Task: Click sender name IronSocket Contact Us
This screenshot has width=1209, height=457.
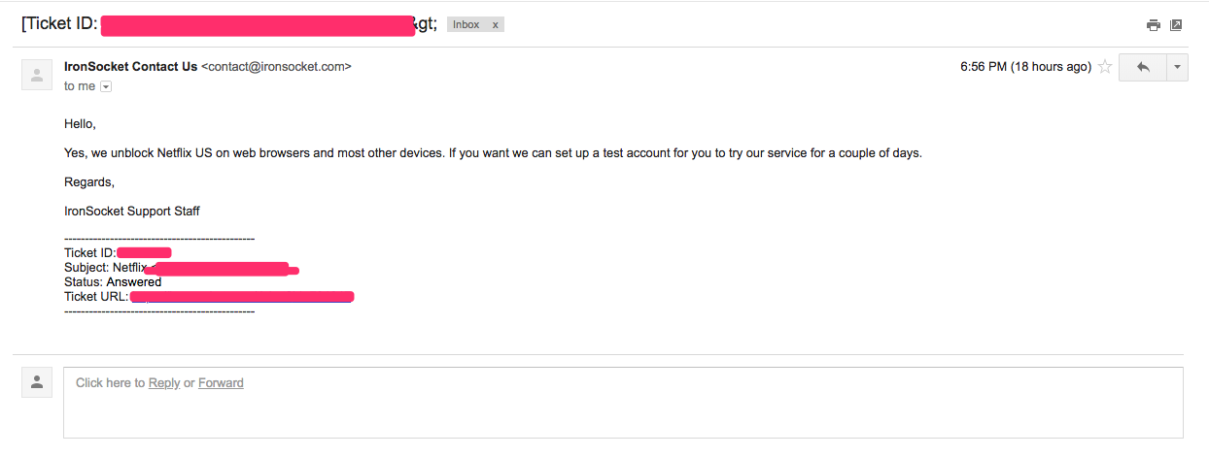Action: 130,67
